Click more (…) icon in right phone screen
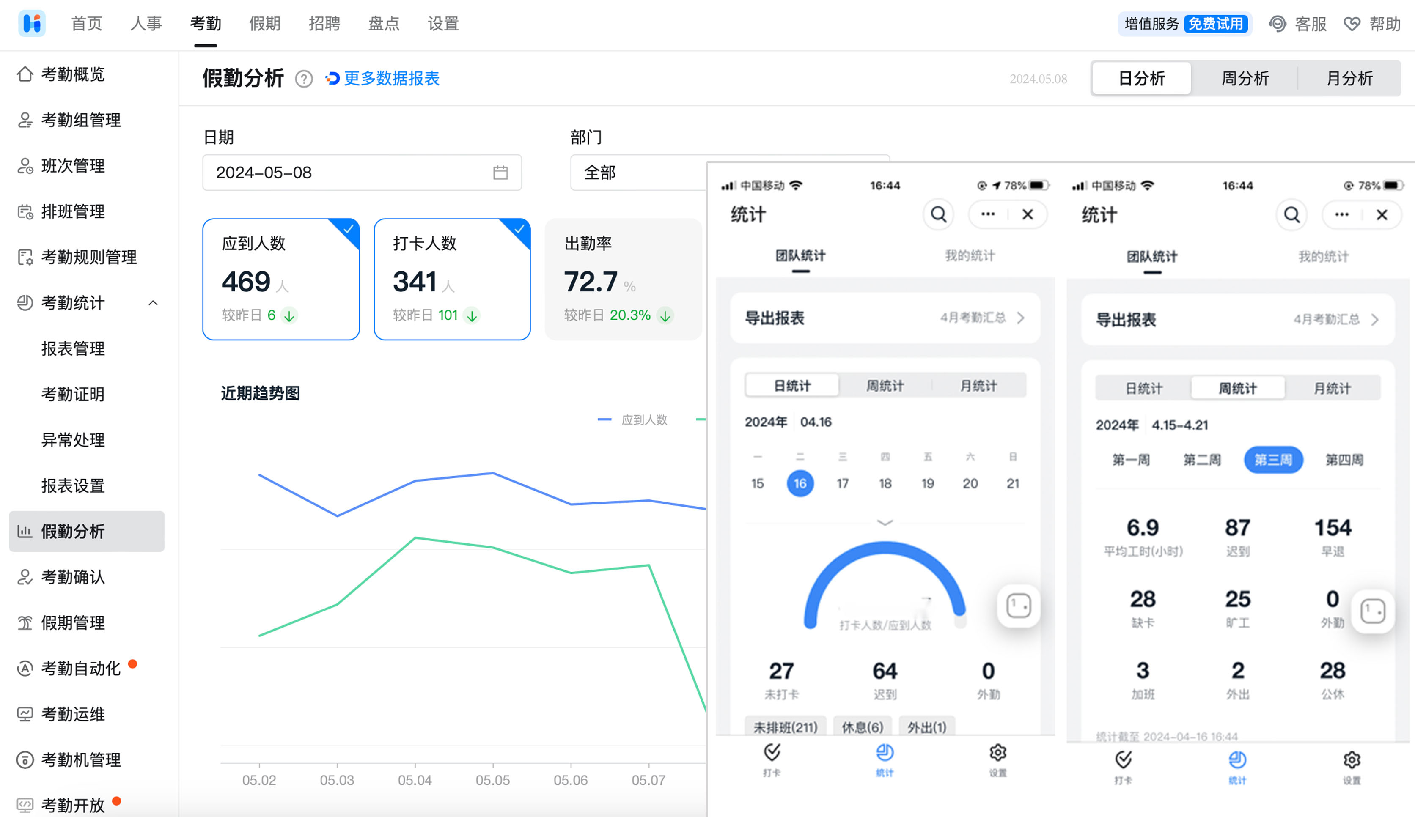 pyautogui.click(x=1341, y=214)
